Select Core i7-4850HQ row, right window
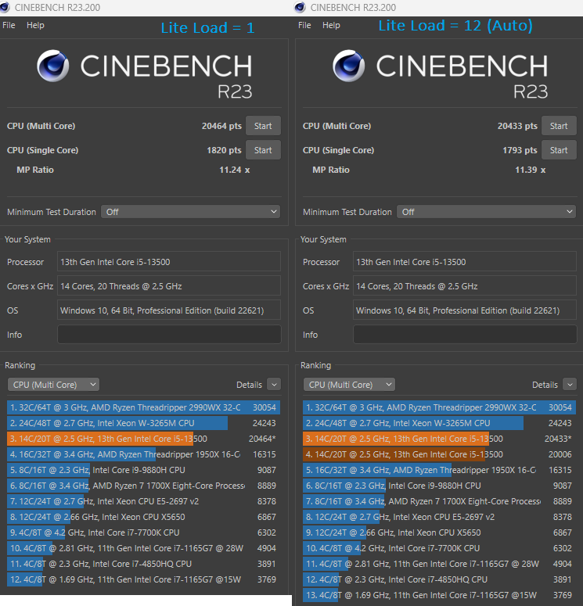This screenshot has height=606, width=583. point(440,579)
